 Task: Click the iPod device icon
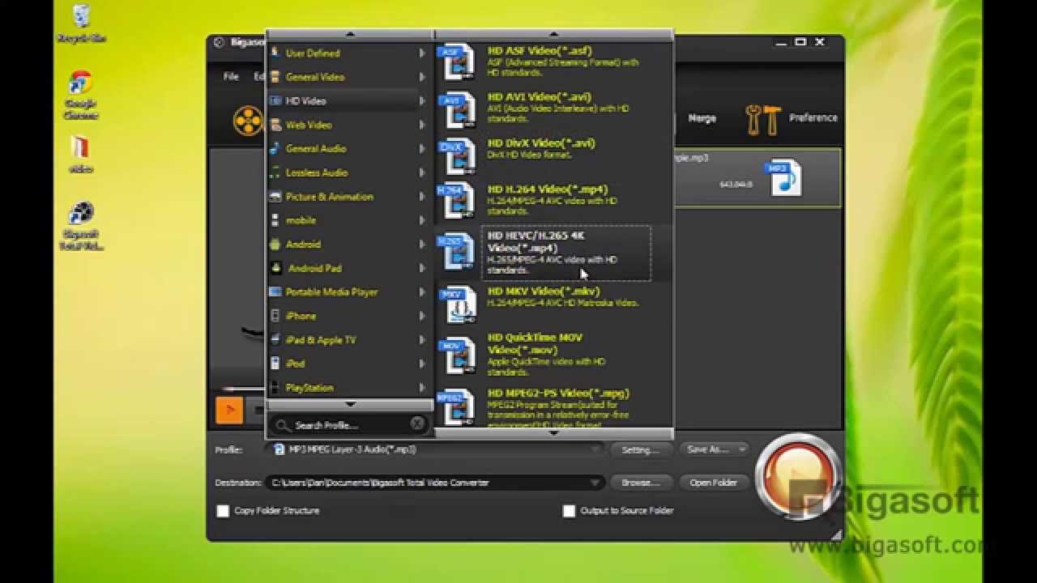[x=275, y=364]
